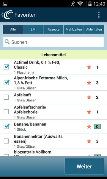
Task: Tap favorite star for Banane/Bananen
Action: pyautogui.click(x=89, y=126)
